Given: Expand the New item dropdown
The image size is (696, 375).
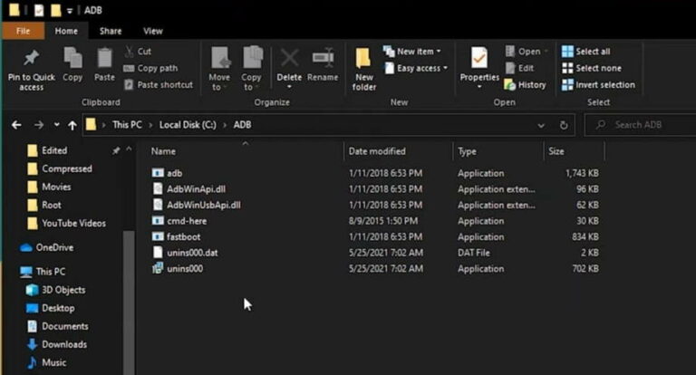Looking at the screenshot, I should click(x=413, y=52).
